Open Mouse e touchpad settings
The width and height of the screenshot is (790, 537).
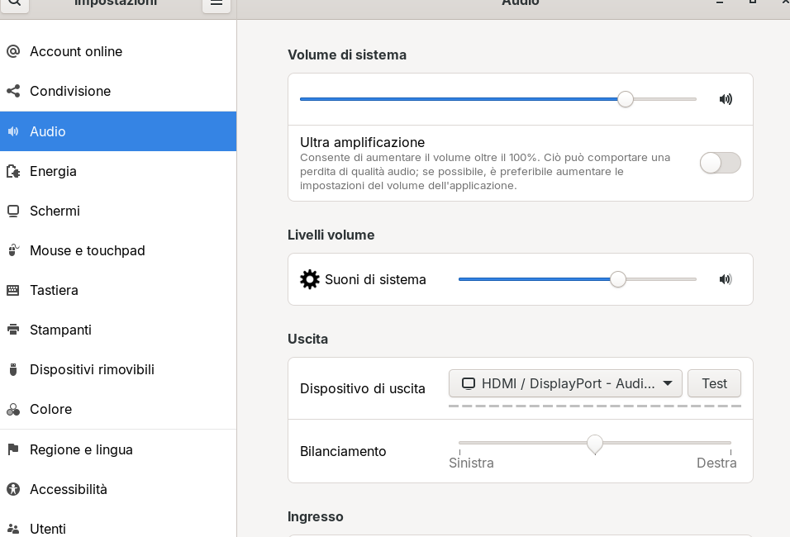(x=118, y=250)
